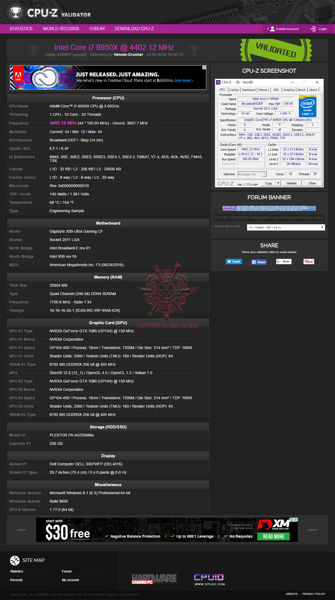Click the 4402.12 MHz frequency value

[x=63, y=123]
